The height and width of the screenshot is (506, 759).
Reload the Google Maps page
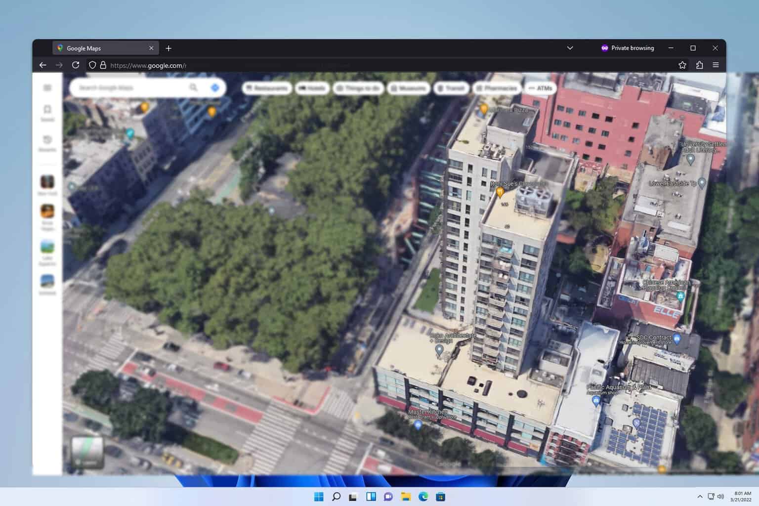(x=76, y=65)
